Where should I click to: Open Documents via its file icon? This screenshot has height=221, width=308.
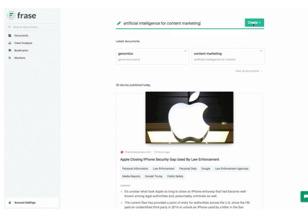coord(10,36)
